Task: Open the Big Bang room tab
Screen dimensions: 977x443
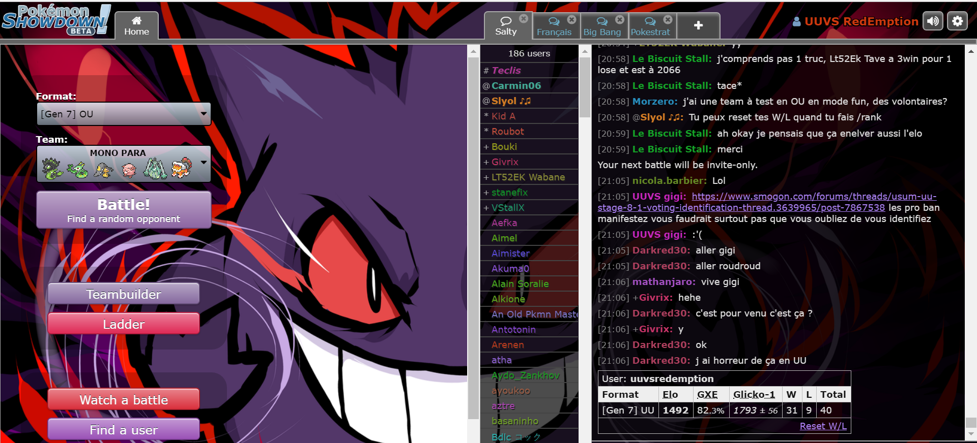Action: pos(602,26)
